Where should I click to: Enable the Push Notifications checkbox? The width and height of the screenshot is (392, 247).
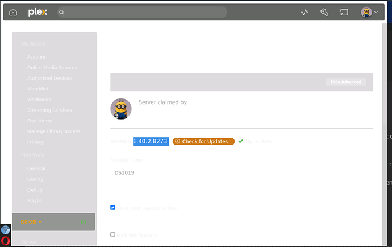point(112,234)
